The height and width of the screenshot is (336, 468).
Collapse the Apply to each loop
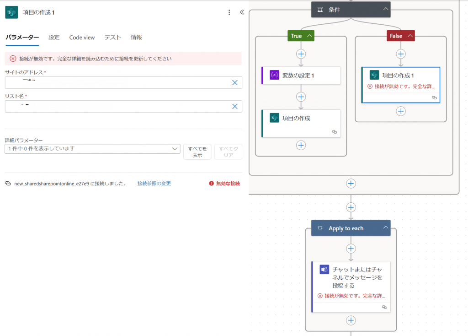(386, 228)
